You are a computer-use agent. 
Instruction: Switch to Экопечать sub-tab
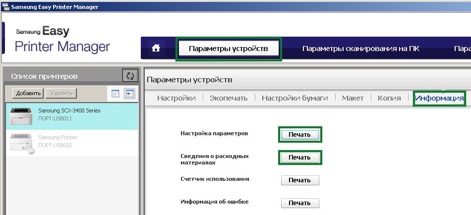click(229, 98)
